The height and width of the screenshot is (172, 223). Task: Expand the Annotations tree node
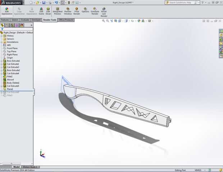click(x=1, y=42)
